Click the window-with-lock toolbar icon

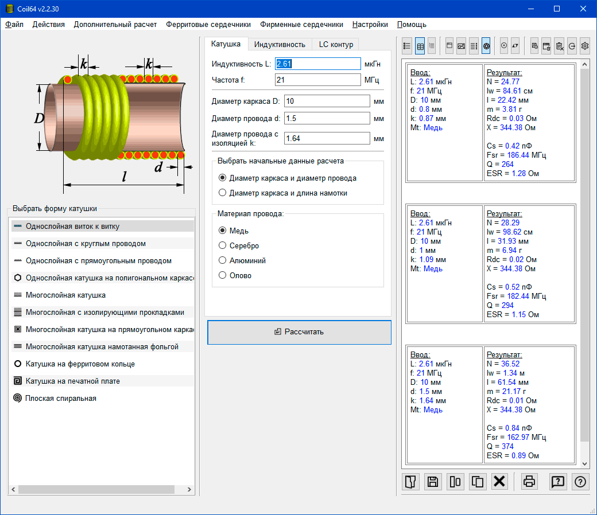coord(546,46)
